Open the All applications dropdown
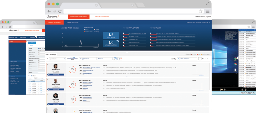The image size is (256, 113). click(88, 59)
